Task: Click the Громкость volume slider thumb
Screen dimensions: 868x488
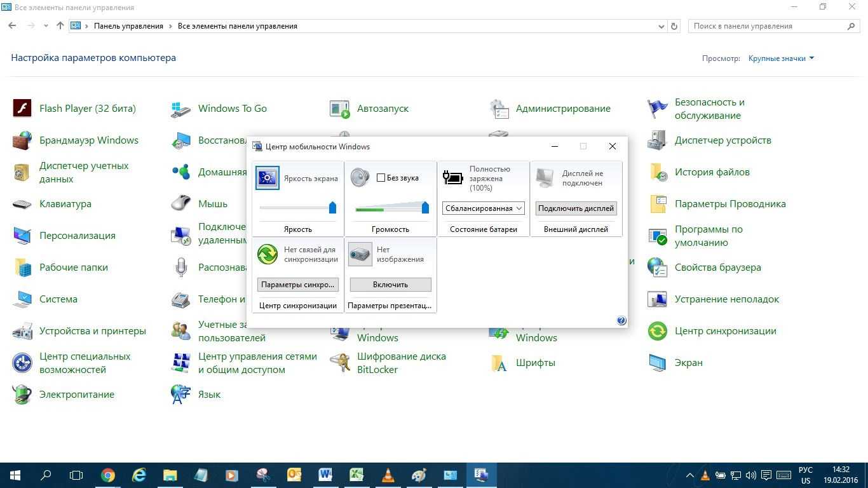Action: pyautogui.click(x=425, y=207)
